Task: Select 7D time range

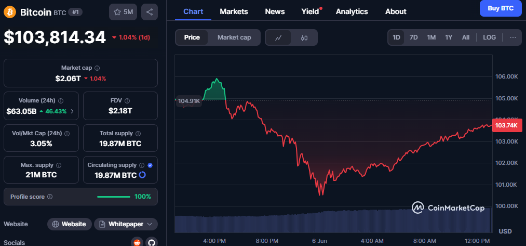Action: point(414,37)
